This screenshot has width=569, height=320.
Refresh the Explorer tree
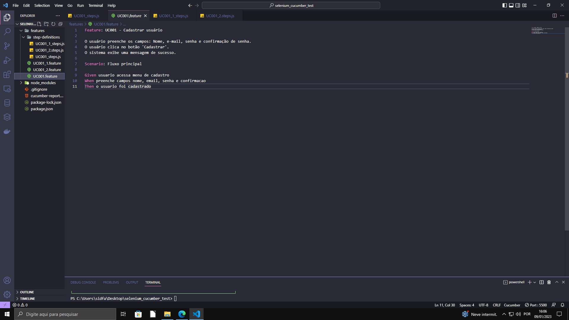53,24
